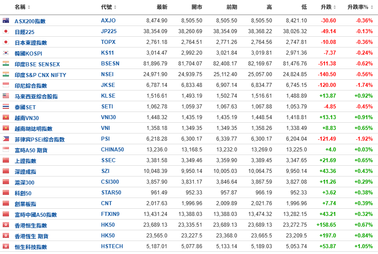The width and height of the screenshot is (378, 254).
Task: Select the -511.38 change value for BSESN
Action: coord(327,64)
